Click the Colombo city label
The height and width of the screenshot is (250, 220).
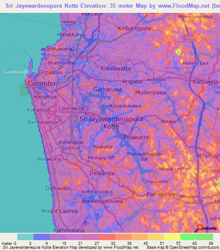point(42,83)
